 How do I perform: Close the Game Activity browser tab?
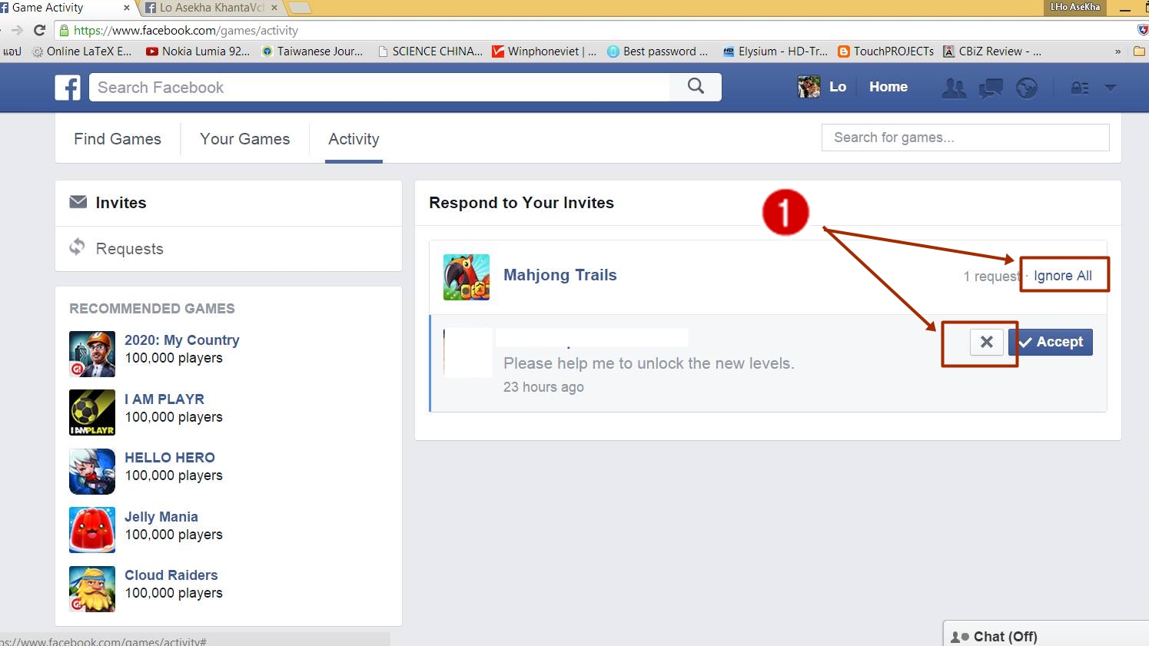click(x=127, y=8)
